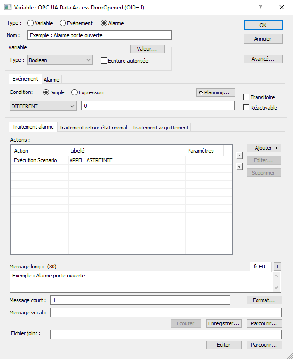This screenshot has height=359, width=293.
Task: Open the Boolean type dropdown
Action: (60, 60)
